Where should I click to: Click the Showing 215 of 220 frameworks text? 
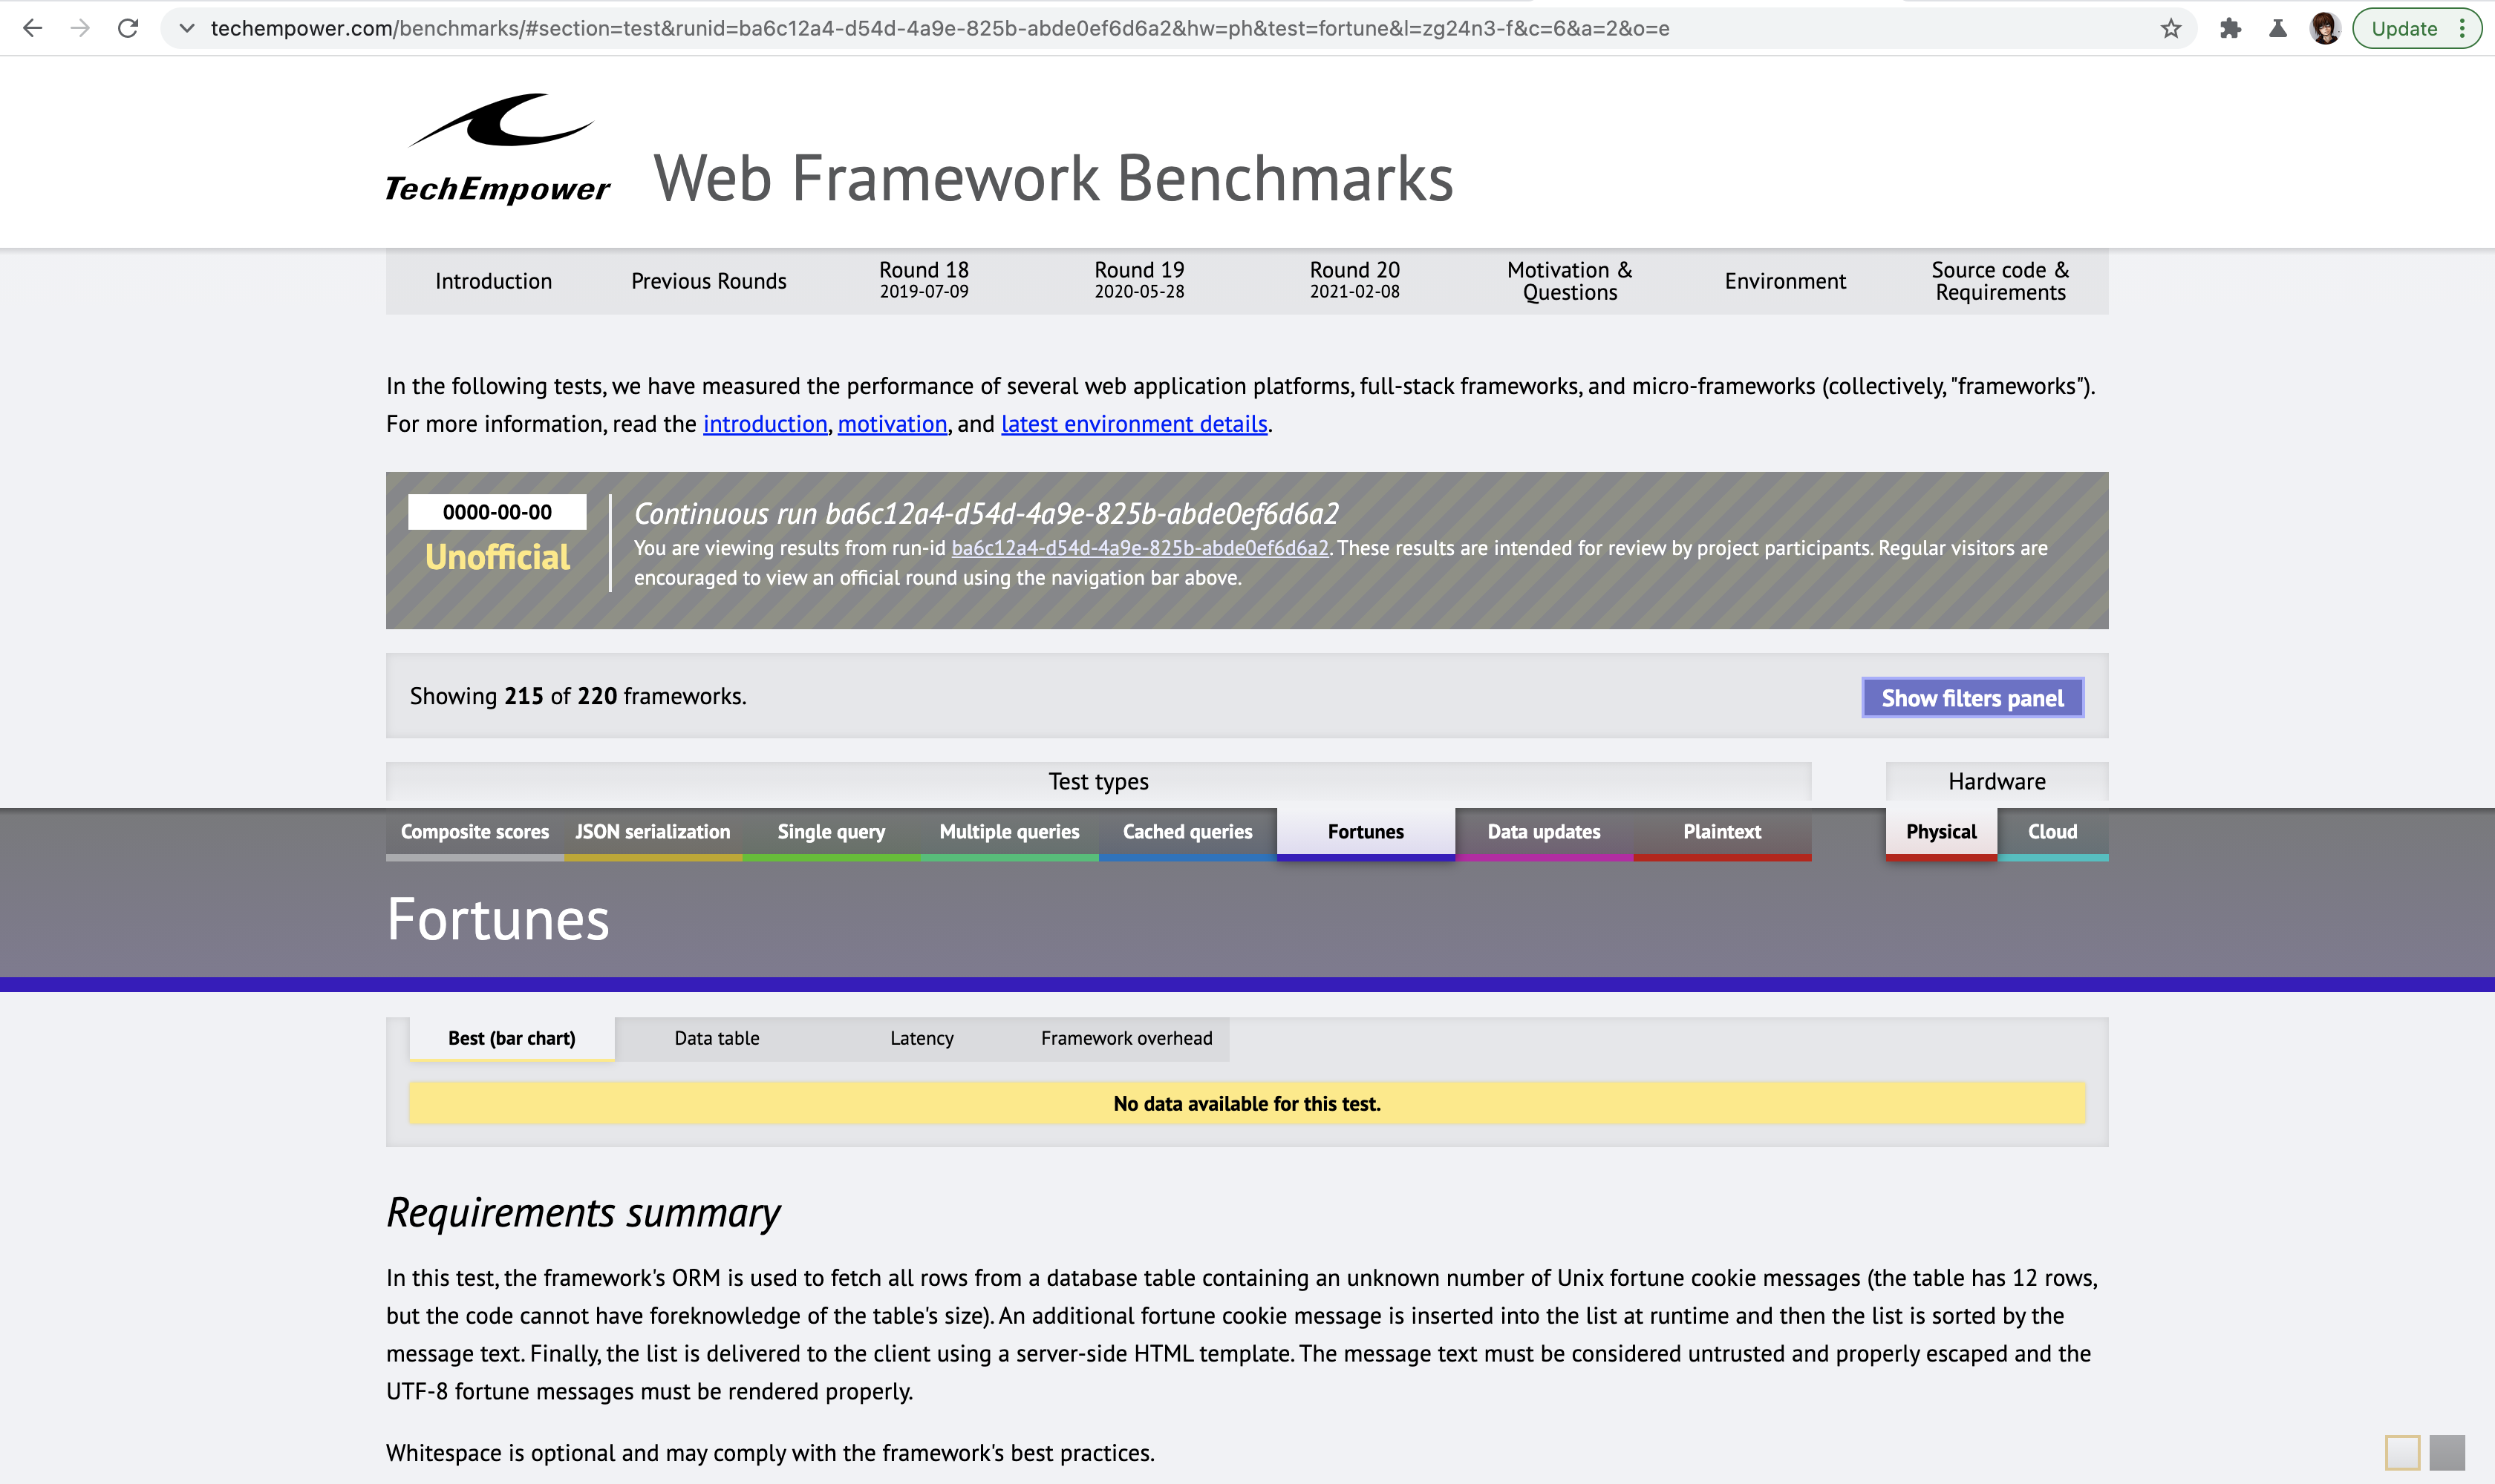point(578,696)
